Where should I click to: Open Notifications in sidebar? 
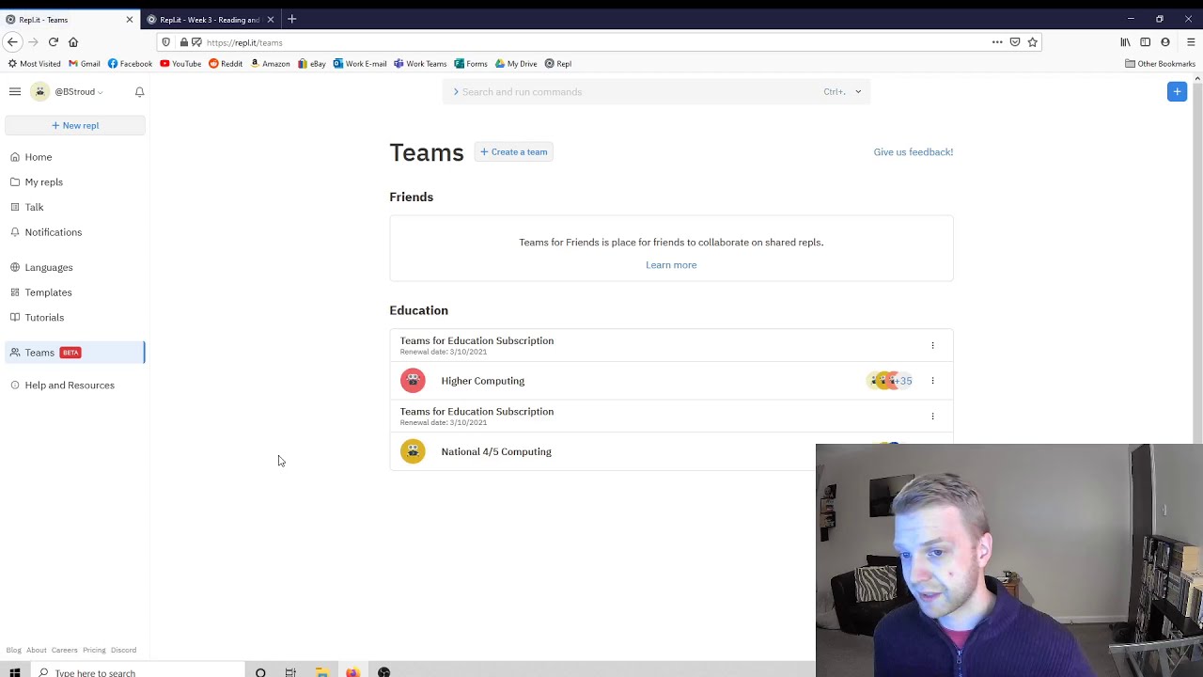tap(53, 232)
